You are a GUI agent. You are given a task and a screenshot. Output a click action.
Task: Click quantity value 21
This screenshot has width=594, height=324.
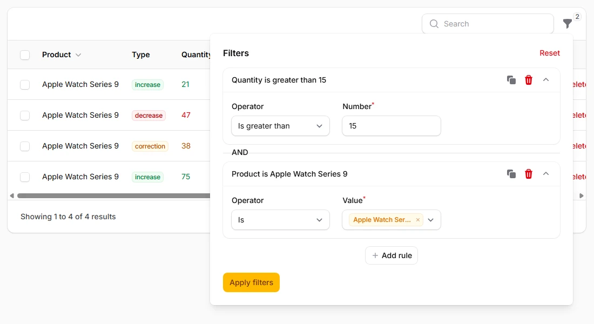point(185,84)
